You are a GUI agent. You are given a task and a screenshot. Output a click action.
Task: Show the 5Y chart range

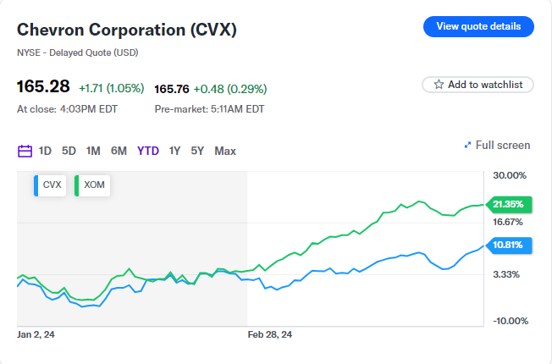pos(197,152)
